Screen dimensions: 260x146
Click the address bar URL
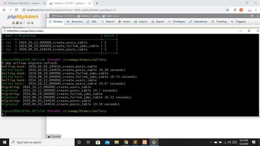tap(71, 10)
